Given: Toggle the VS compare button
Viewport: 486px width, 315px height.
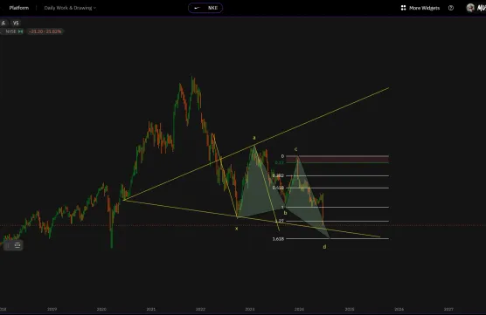Looking at the screenshot, I should (x=16, y=23).
